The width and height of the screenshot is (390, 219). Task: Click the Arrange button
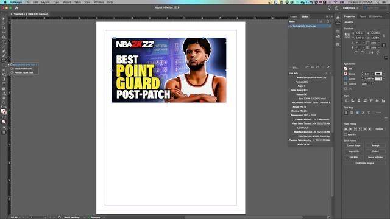point(375,145)
